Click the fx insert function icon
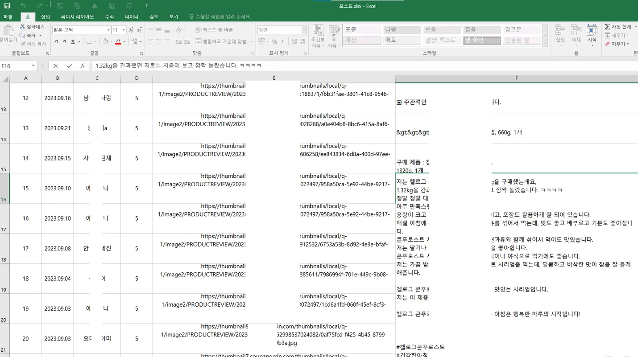The image size is (638, 357). click(83, 66)
